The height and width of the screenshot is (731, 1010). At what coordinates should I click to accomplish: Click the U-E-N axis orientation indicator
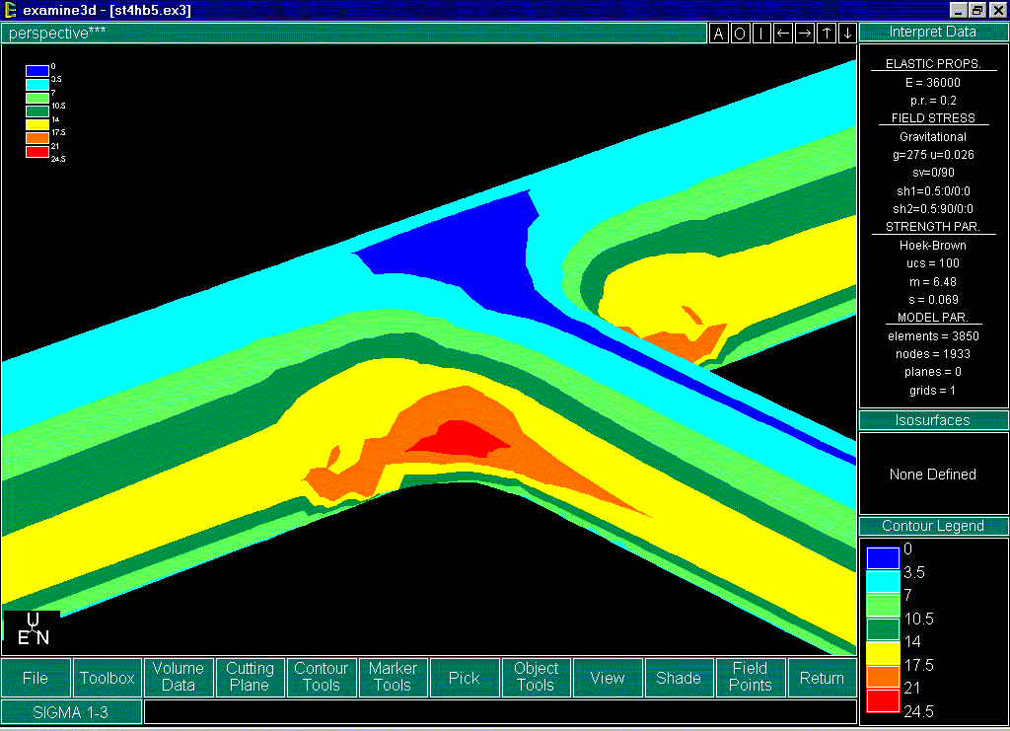coord(33,629)
